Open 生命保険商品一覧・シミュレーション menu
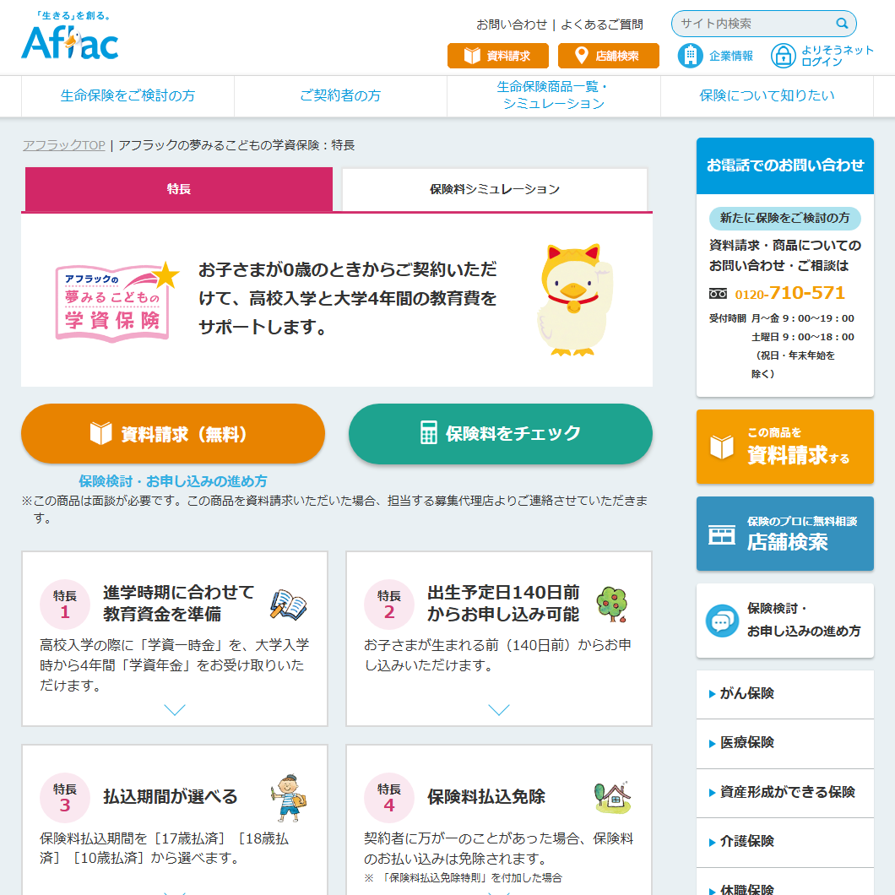The height and width of the screenshot is (895, 895). (554, 96)
